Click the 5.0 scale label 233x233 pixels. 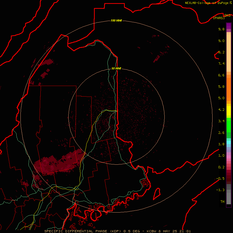point(221,98)
